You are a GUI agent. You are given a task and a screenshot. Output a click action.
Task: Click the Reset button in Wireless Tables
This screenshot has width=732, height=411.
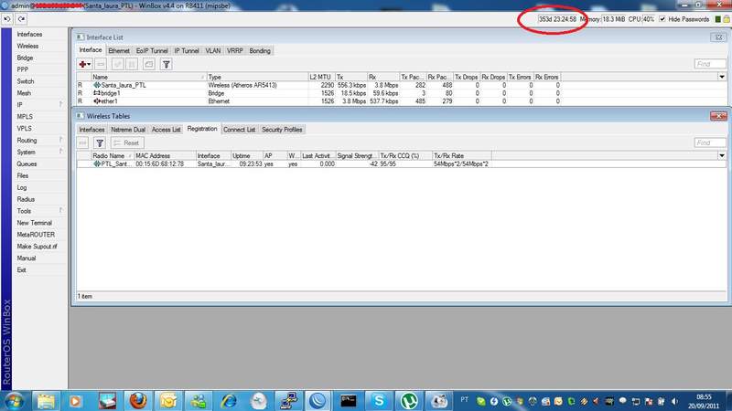tap(126, 143)
